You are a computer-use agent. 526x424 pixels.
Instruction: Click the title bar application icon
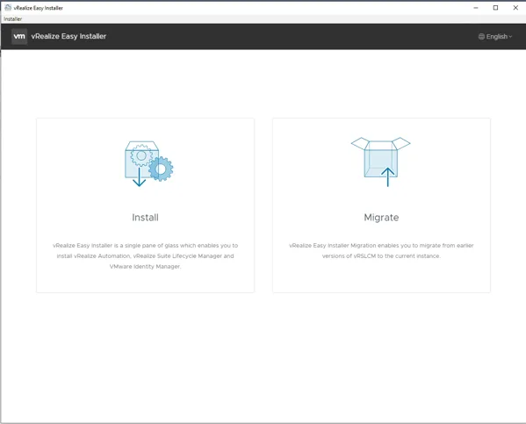[x=8, y=7]
